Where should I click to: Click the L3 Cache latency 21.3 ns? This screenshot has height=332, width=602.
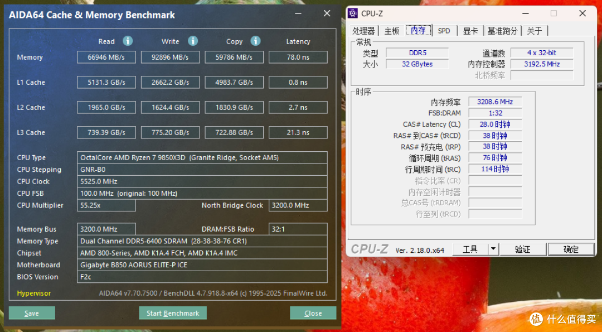pyautogui.click(x=298, y=133)
